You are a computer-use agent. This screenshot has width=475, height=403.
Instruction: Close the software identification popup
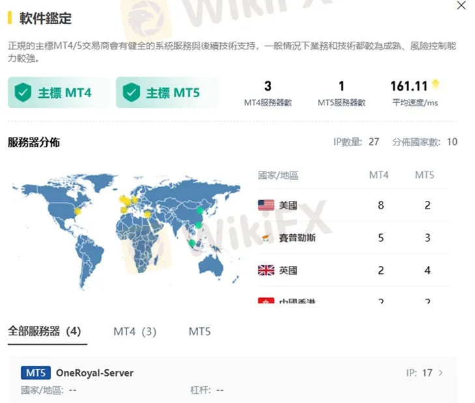461,5
